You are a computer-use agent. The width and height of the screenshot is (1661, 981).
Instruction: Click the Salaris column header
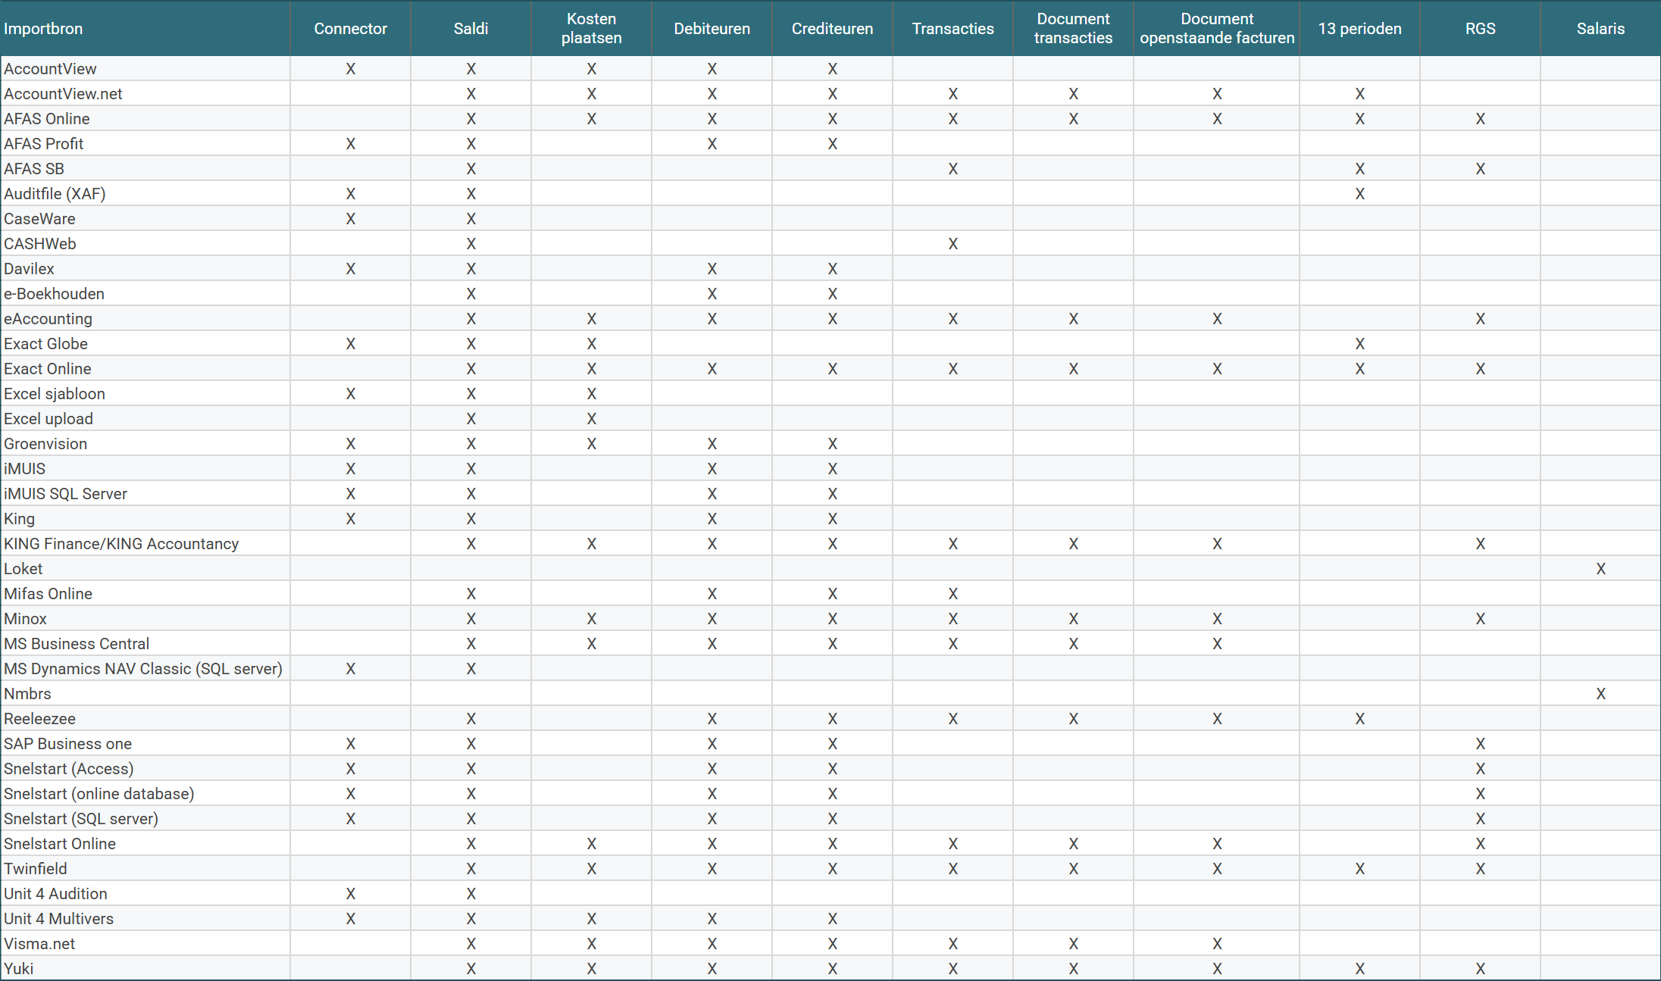[1600, 29]
